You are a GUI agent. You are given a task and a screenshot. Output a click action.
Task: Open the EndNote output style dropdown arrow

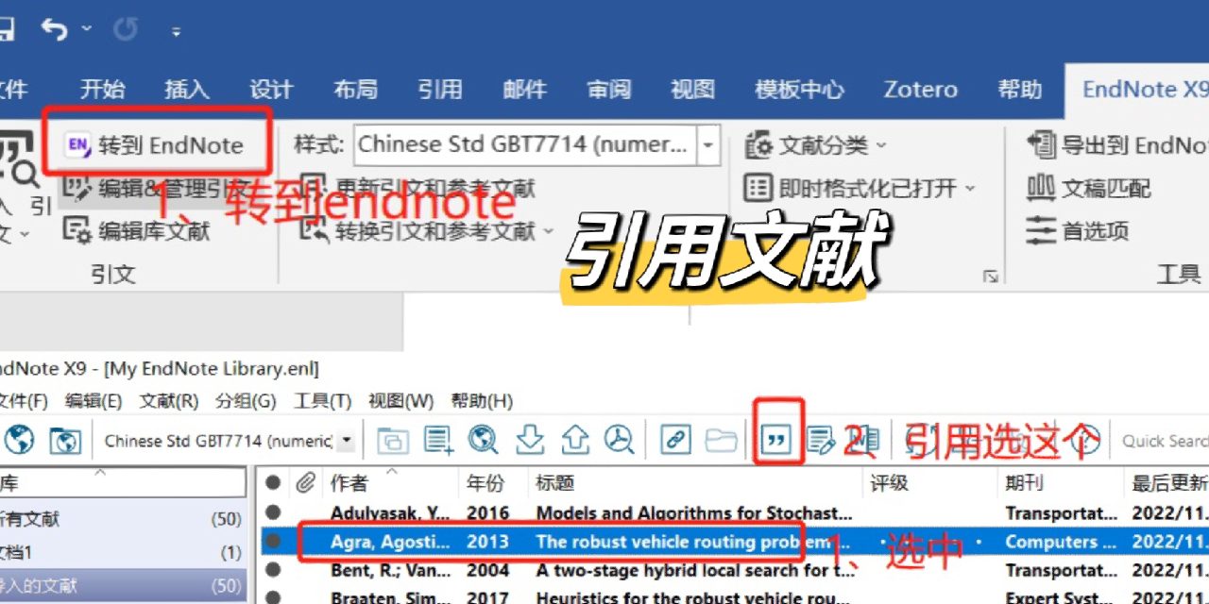click(347, 441)
